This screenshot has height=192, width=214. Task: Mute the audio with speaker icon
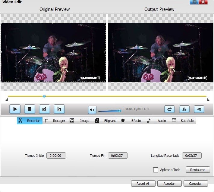(92, 110)
